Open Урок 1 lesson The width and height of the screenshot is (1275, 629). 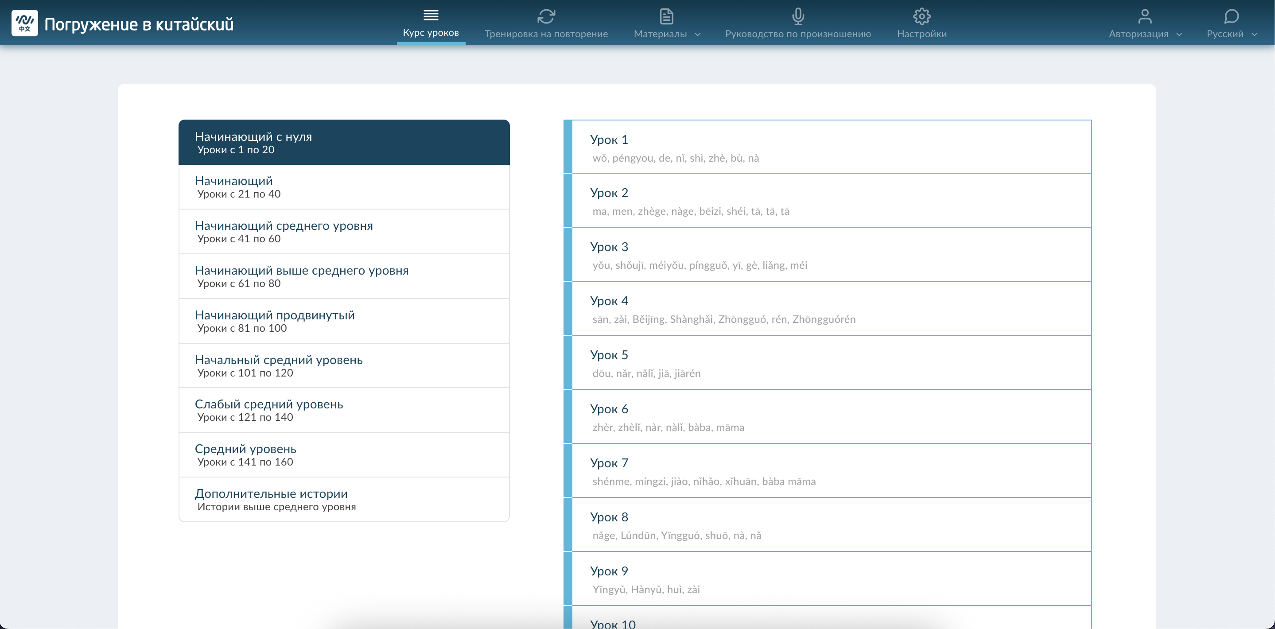click(827, 147)
